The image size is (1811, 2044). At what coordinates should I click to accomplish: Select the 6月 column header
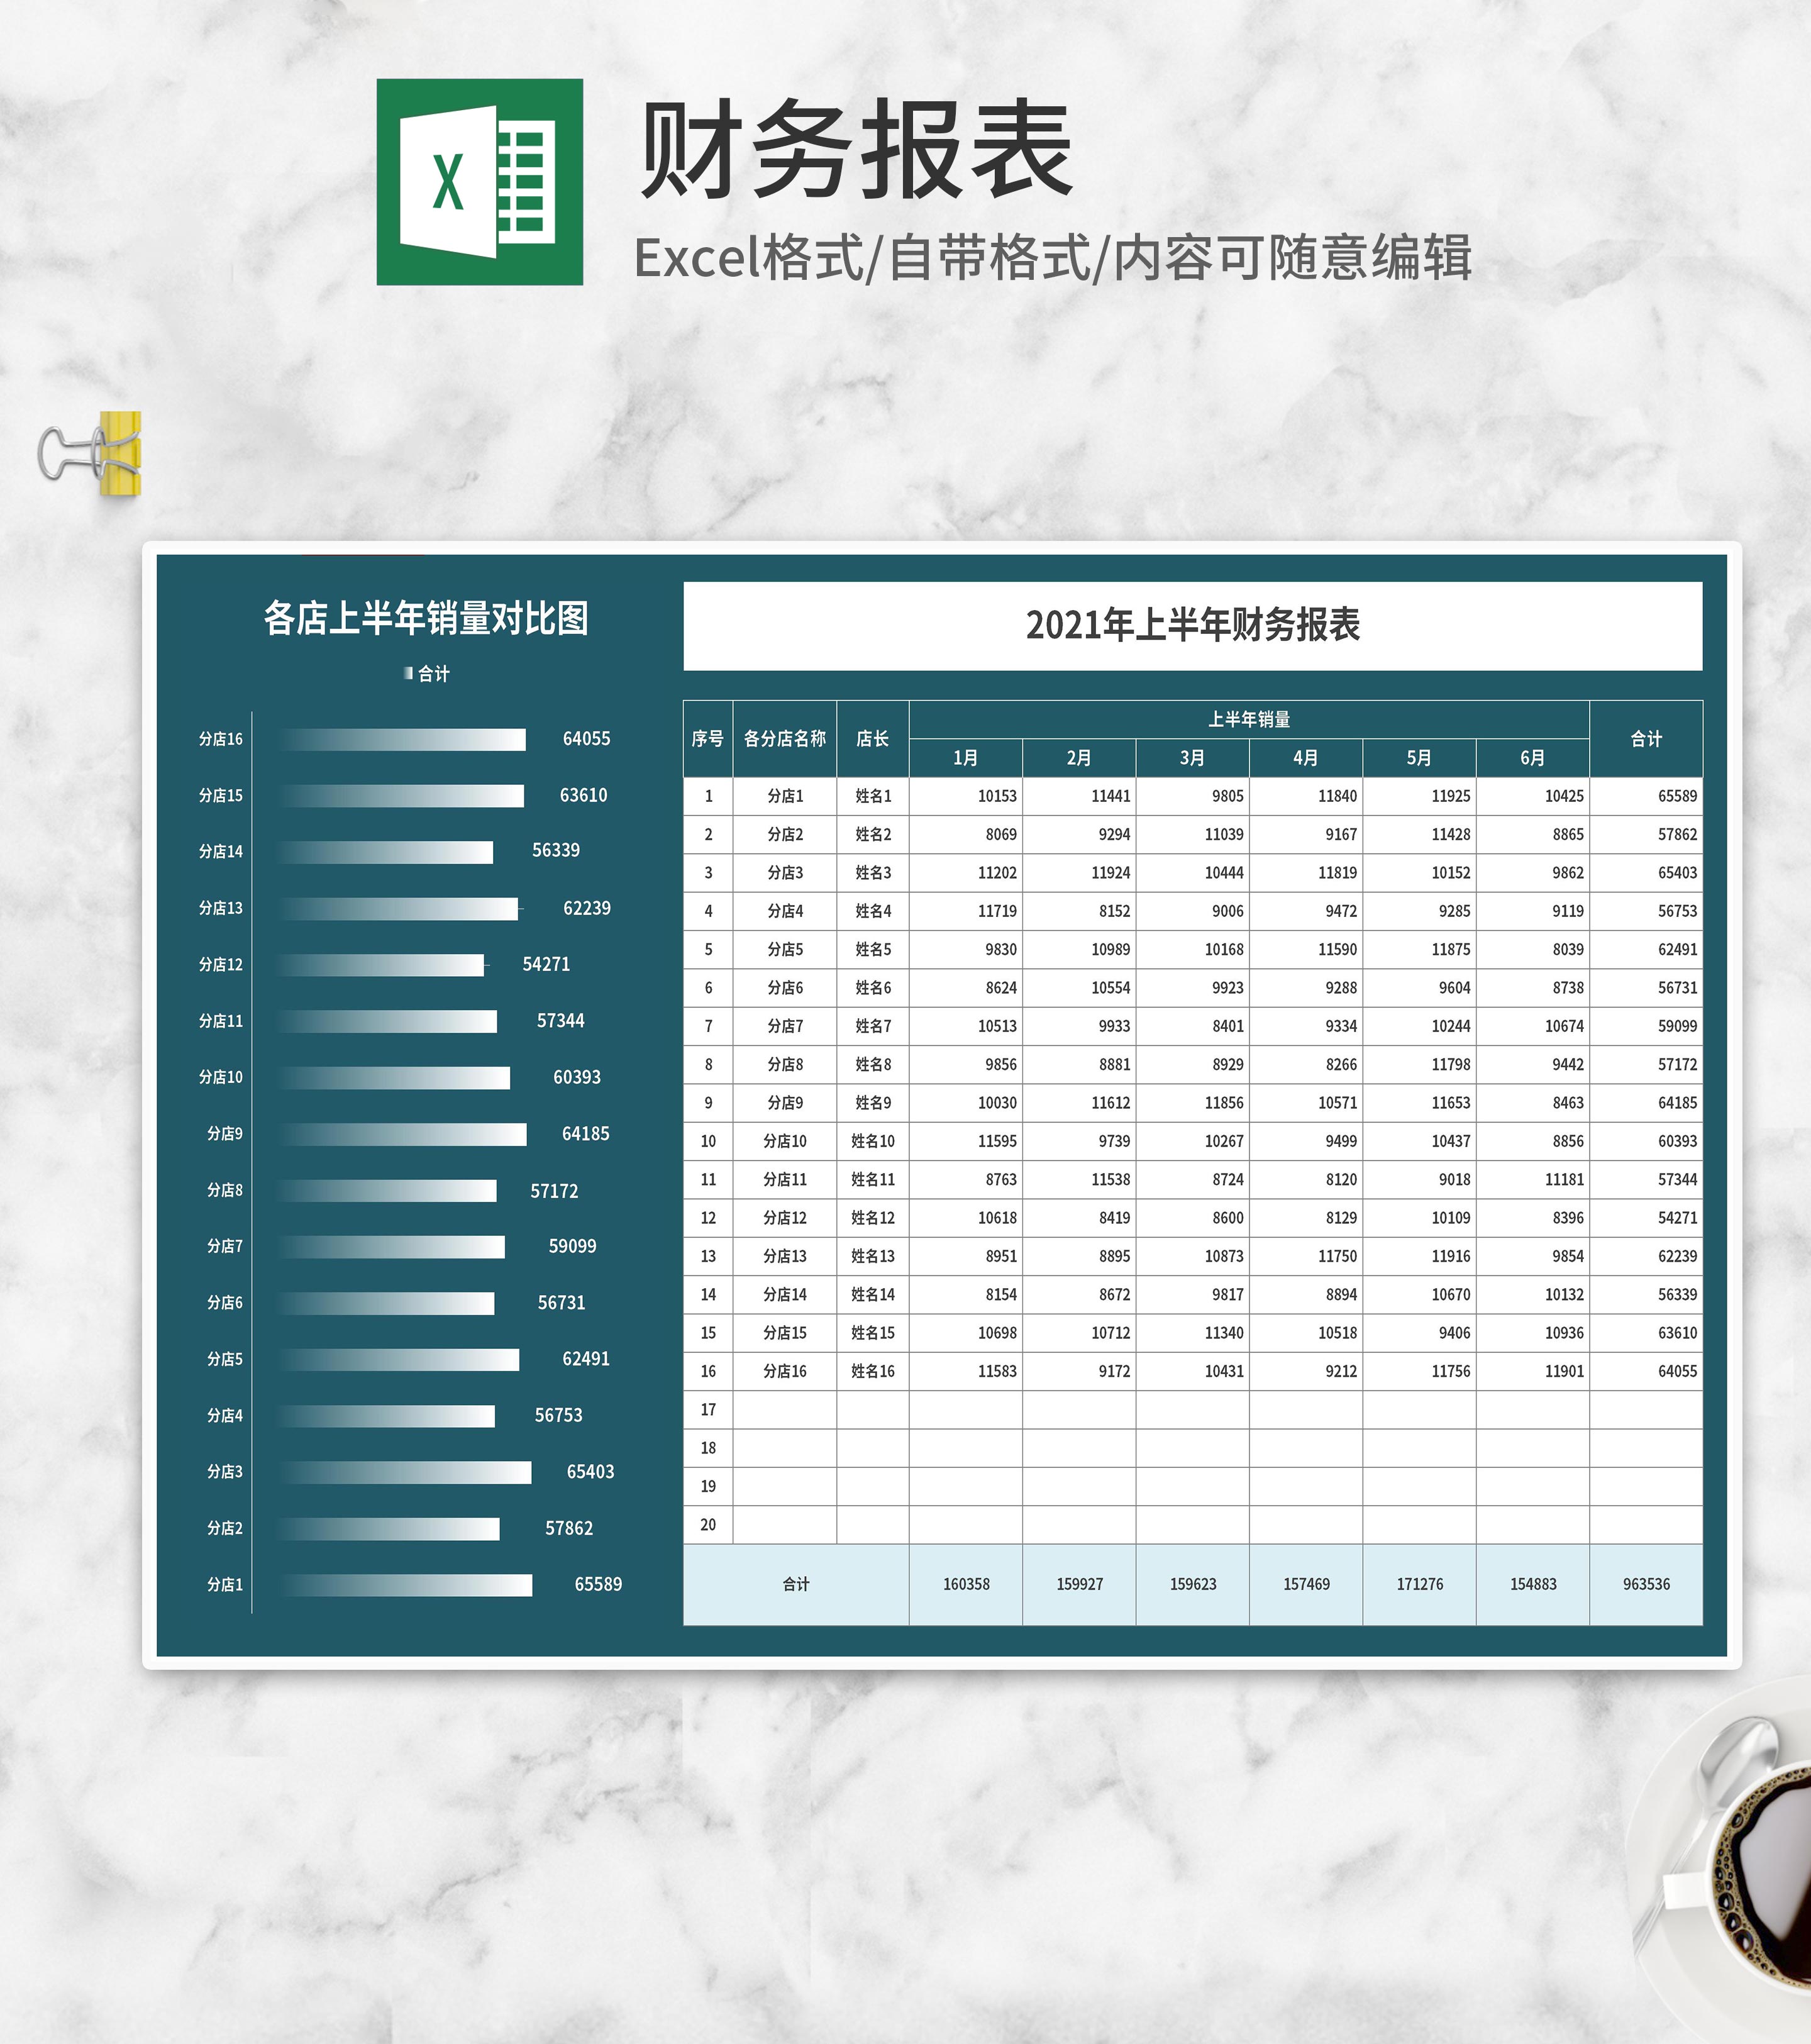[x=1532, y=757]
